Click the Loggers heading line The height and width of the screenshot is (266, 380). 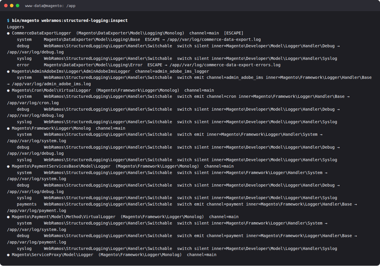point(15,27)
